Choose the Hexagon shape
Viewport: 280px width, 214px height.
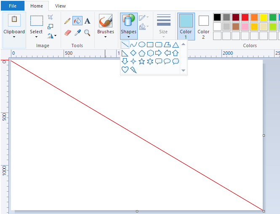pos(150,53)
